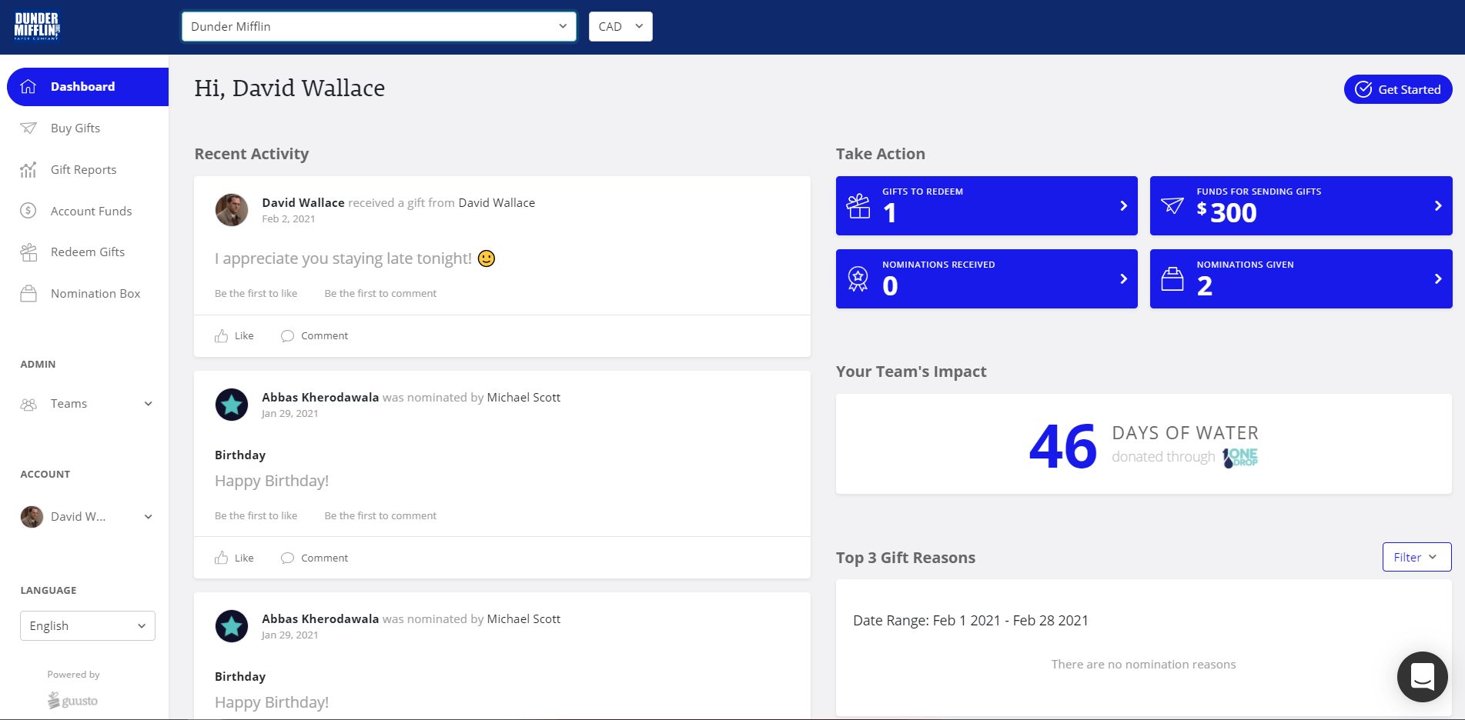
Task: Open the English language selector
Action: [x=87, y=626]
